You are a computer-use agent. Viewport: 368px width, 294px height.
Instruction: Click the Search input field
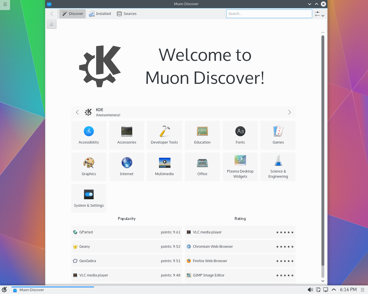pos(269,14)
